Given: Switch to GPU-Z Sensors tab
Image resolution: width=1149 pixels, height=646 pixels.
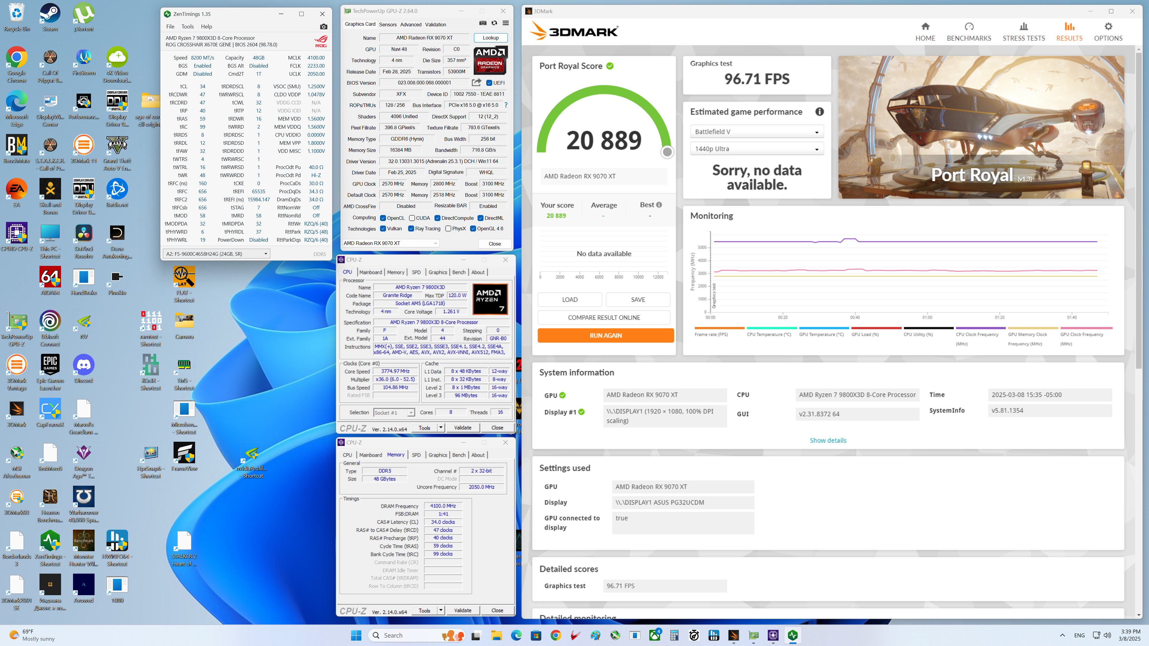Looking at the screenshot, I should (x=387, y=25).
